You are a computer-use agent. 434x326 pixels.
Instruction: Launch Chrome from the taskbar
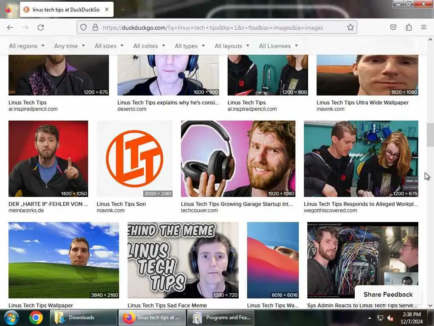(36, 318)
